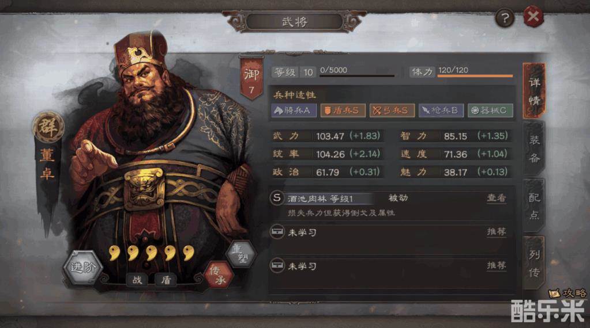Click 推荐 on second unlearned skill slot
Screen dimensions: 590x328
(497, 265)
